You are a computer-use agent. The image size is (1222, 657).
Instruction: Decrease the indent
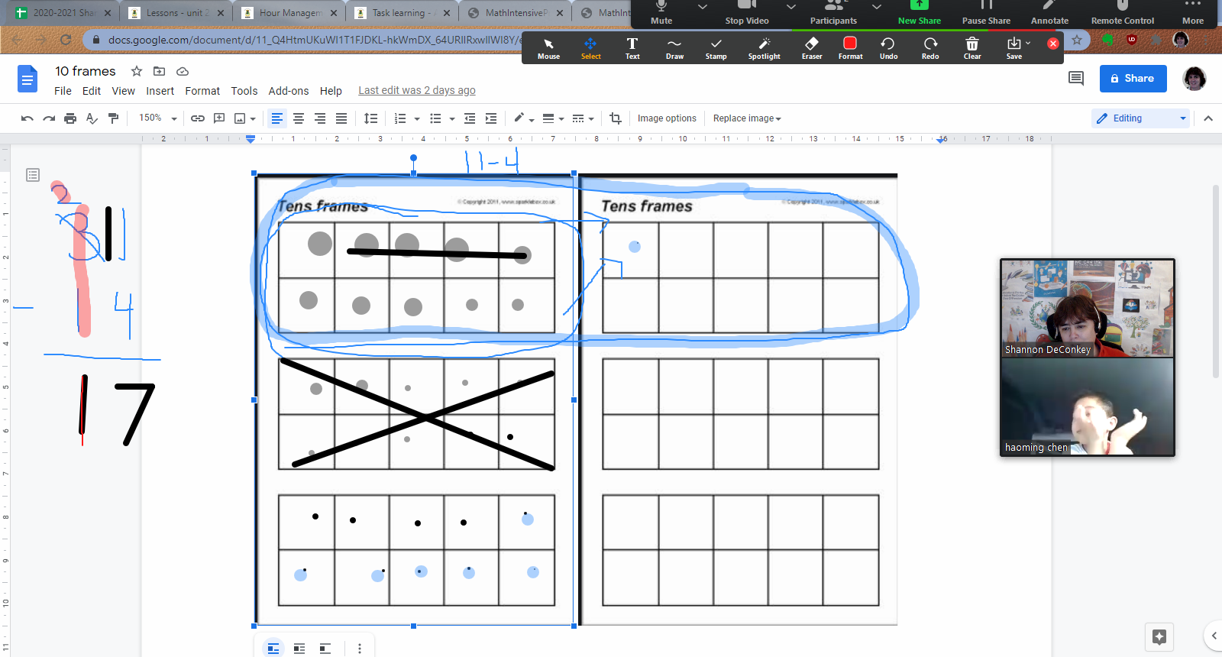click(470, 118)
